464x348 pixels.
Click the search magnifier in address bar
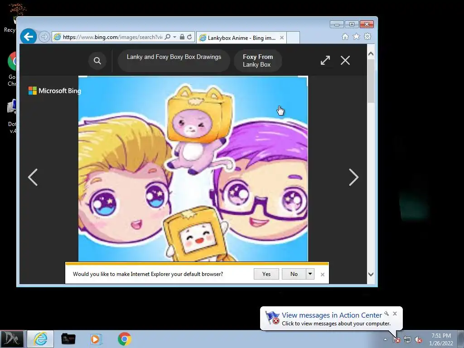pyautogui.click(x=168, y=37)
